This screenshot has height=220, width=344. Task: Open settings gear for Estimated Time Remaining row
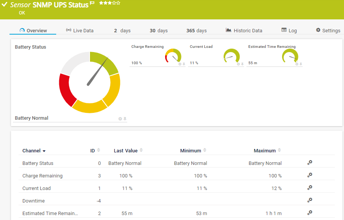point(310,213)
